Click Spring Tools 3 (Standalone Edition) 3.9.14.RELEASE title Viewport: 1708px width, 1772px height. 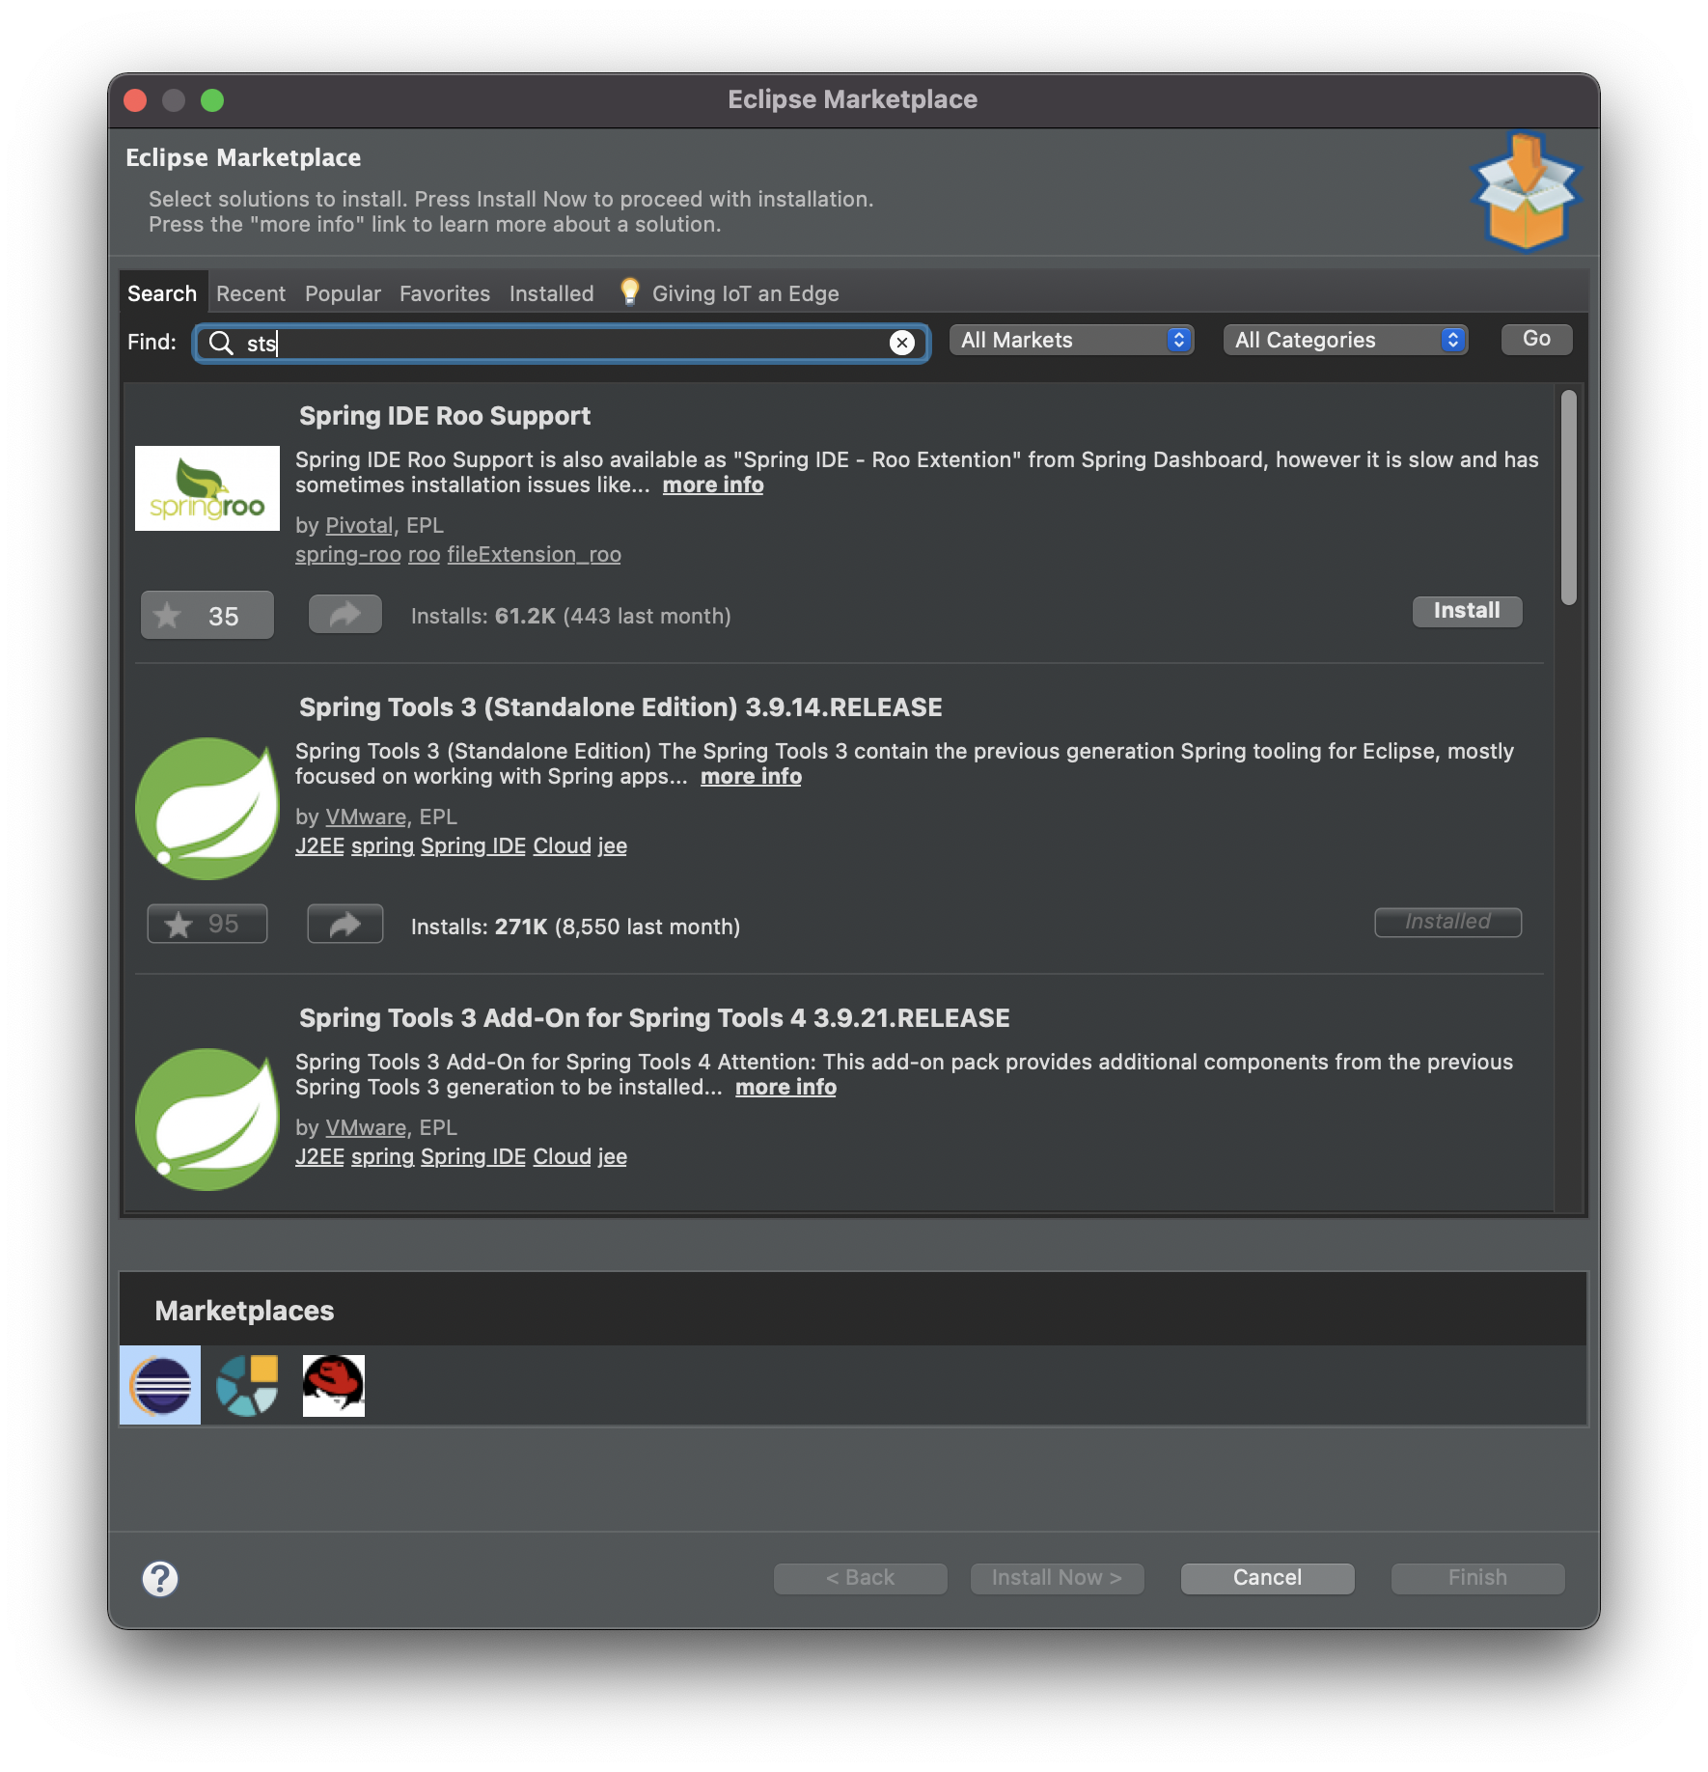point(620,707)
